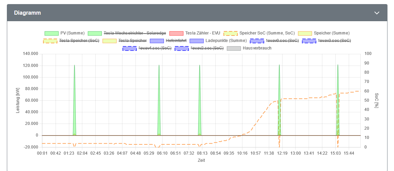394x171 pixels.
Task: Collapse the Diagramm panel with the chevron
Action: pyautogui.click(x=377, y=13)
